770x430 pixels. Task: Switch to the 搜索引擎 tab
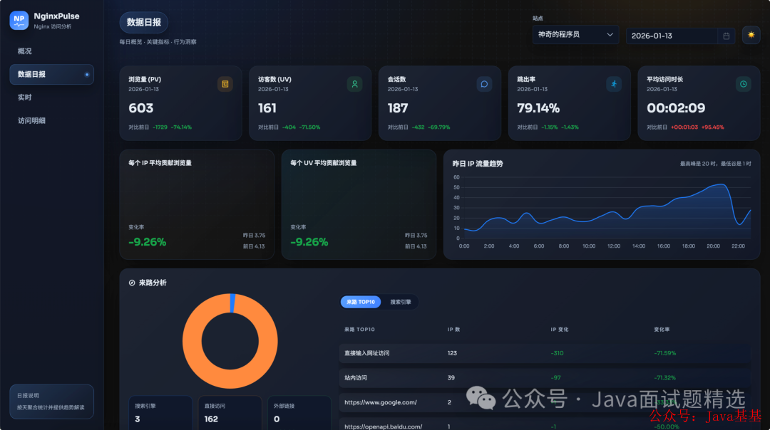pos(400,302)
